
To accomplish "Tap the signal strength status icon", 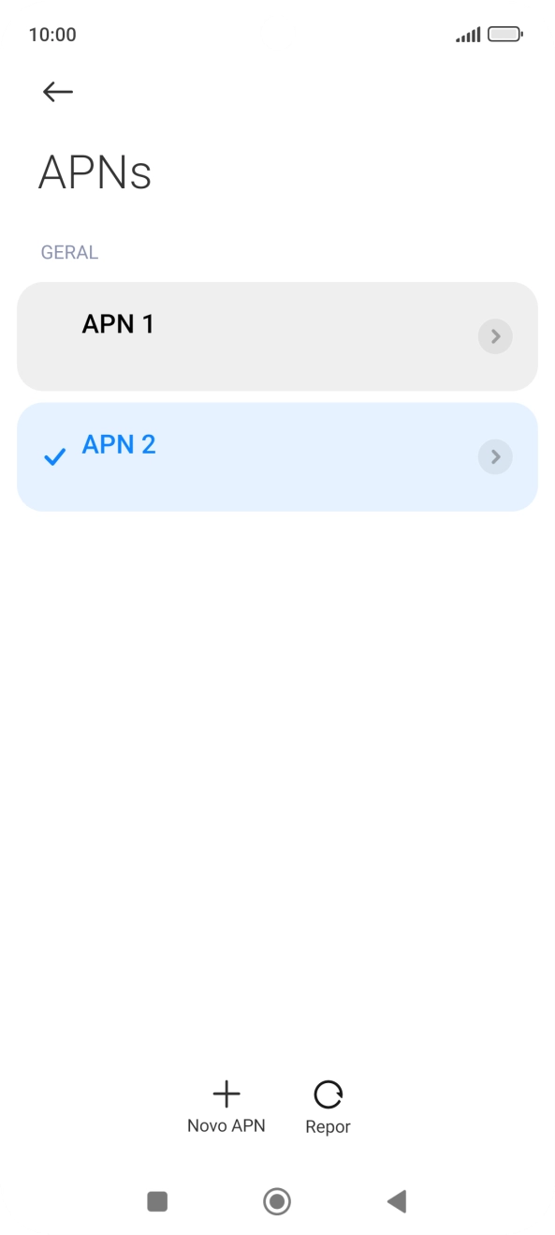I will tap(468, 35).
